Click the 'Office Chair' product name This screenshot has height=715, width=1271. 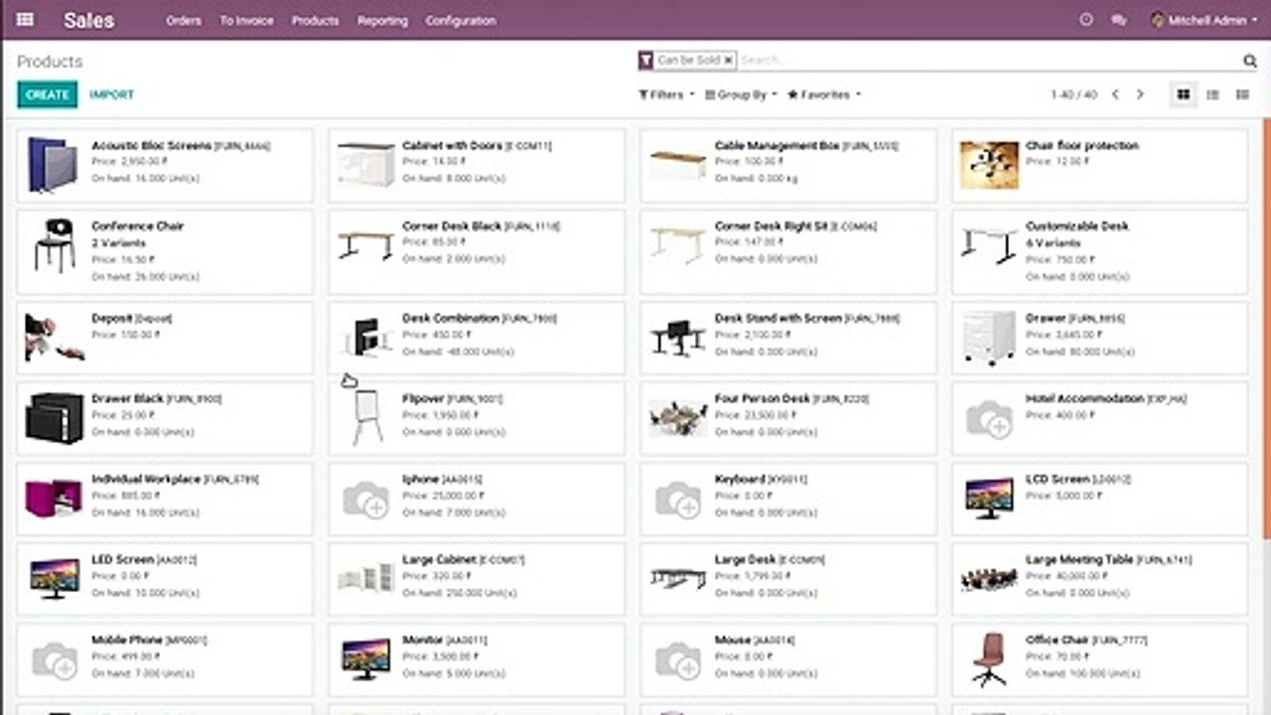click(1058, 641)
